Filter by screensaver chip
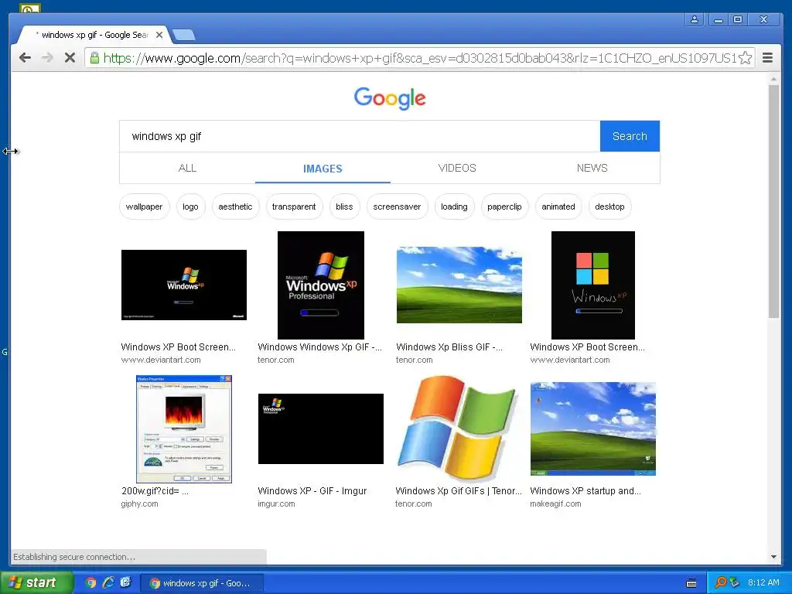 pyautogui.click(x=397, y=207)
